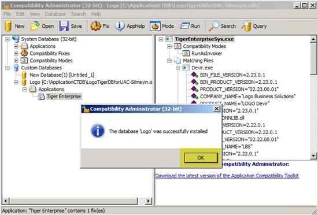The height and width of the screenshot is (215, 318).
Task: Click the Logo database cylinder icon
Action: point(24,82)
